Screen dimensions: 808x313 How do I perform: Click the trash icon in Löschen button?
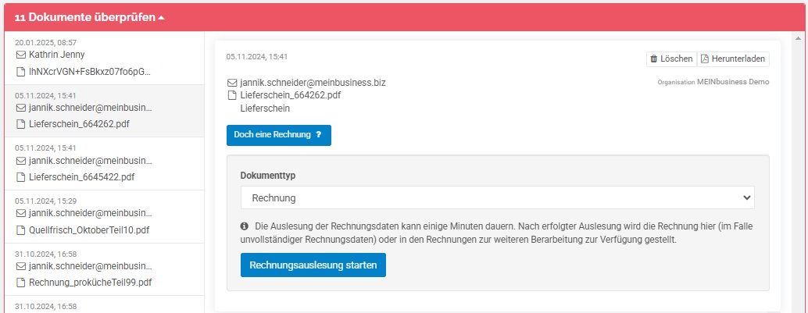654,59
